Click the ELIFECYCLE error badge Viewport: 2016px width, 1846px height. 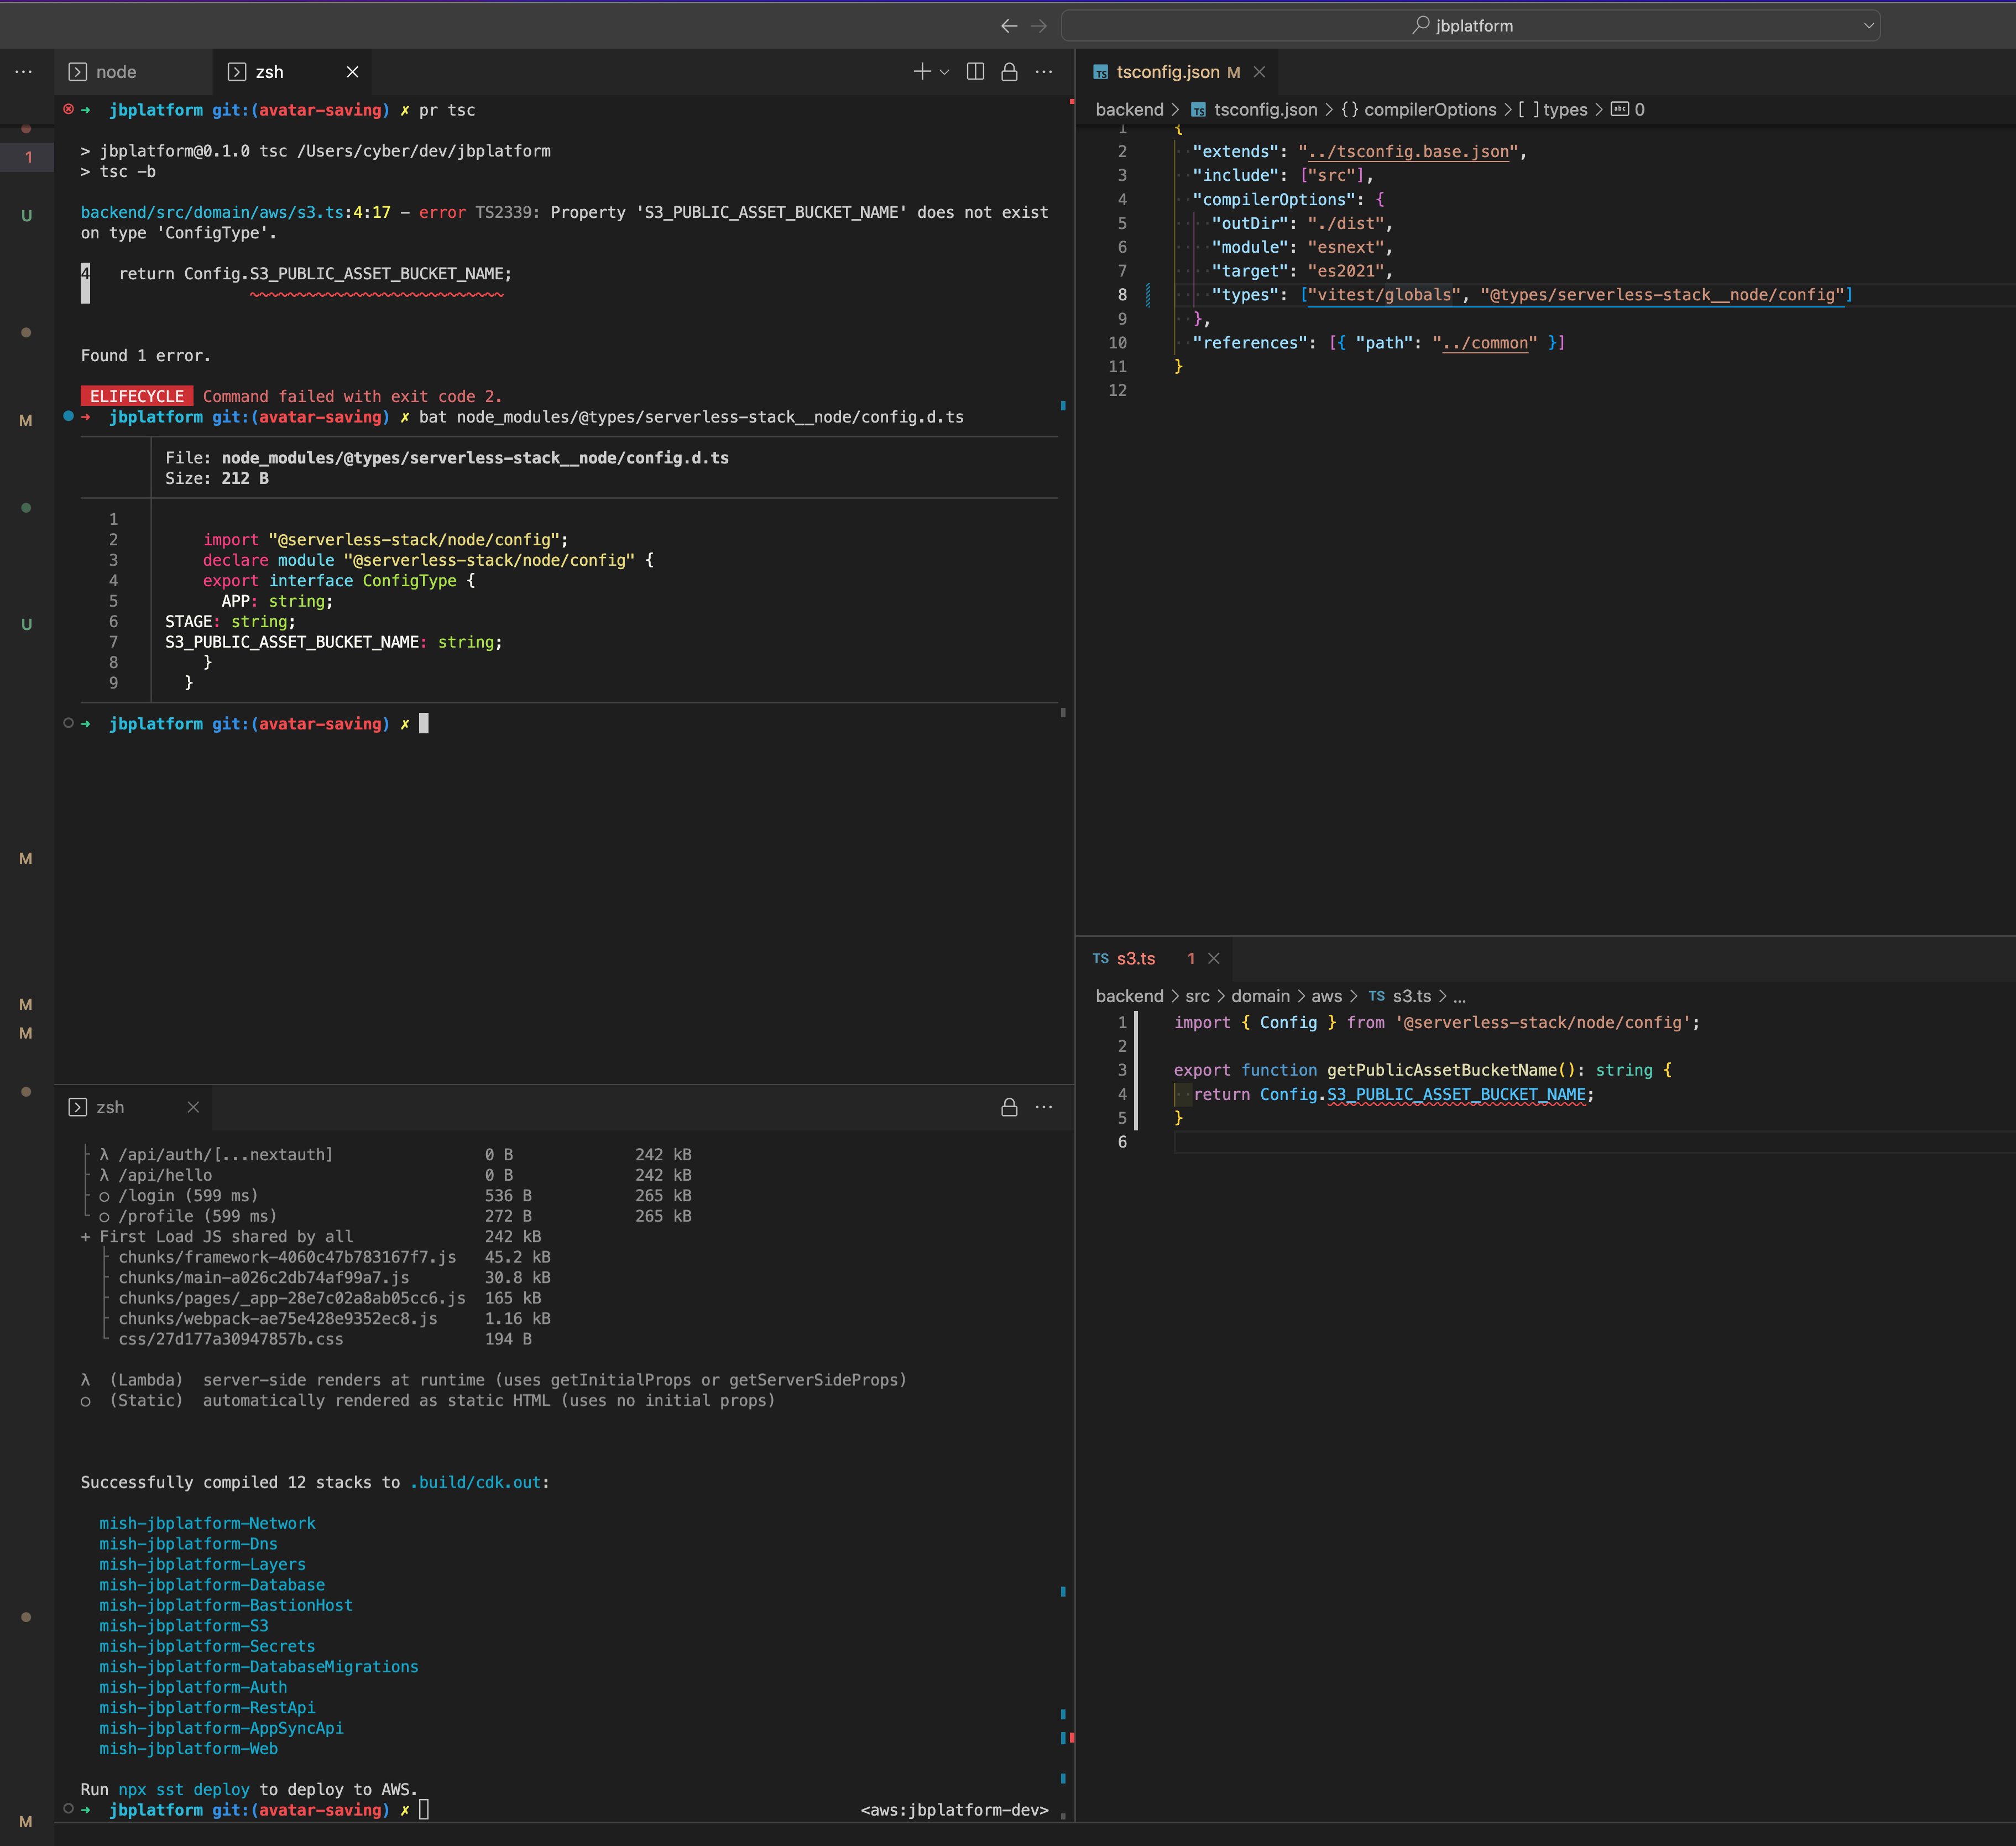(x=137, y=397)
